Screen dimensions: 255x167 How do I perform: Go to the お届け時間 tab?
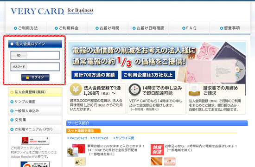coord(108,28)
